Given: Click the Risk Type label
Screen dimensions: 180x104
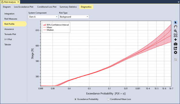Looking at the screenshot, I should pos(63,13).
